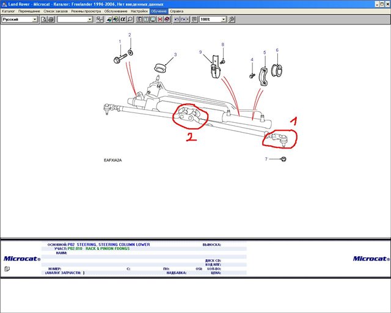The image size is (391, 313).
Task: Select part callout number 4 on diagram
Action: (x=252, y=60)
